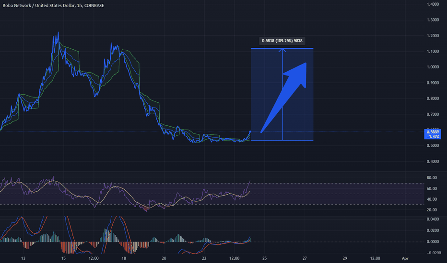This screenshot has width=447, height=263.
Task: Click the current price label 0.5889
Action: (x=433, y=132)
